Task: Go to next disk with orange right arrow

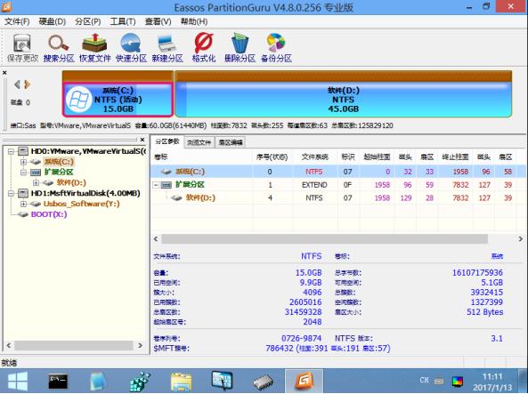Action: (x=28, y=84)
